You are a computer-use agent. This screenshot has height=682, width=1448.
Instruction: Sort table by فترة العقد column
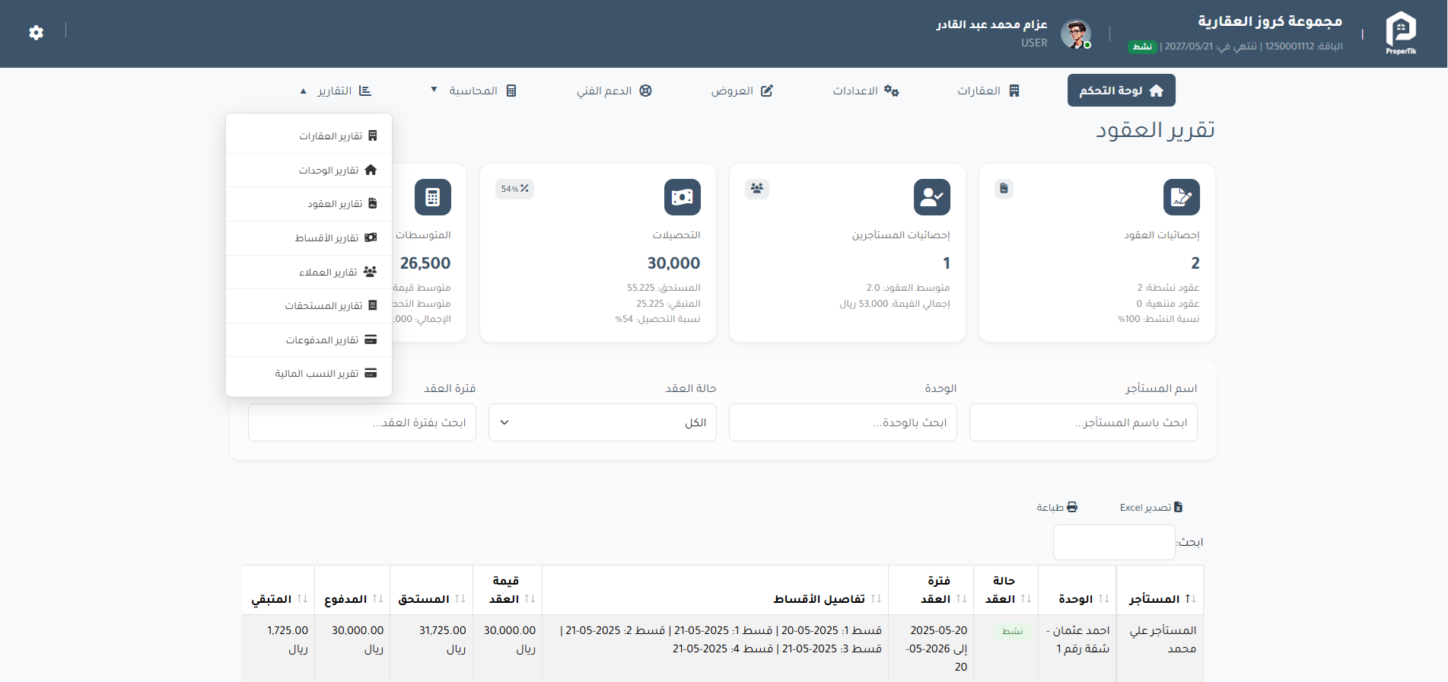point(931,590)
